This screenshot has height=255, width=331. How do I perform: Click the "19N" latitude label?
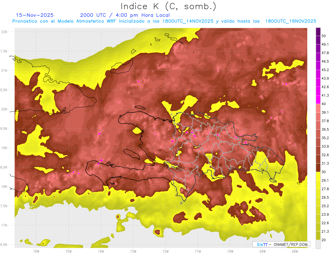pos(4,148)
